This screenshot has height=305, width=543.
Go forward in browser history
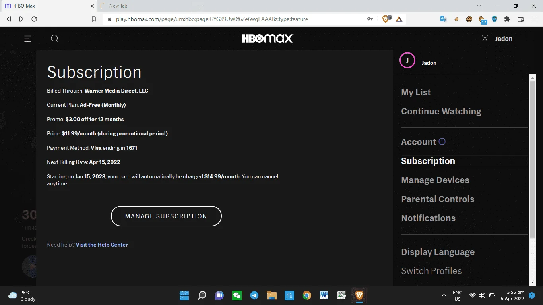(x=21, y=19)
